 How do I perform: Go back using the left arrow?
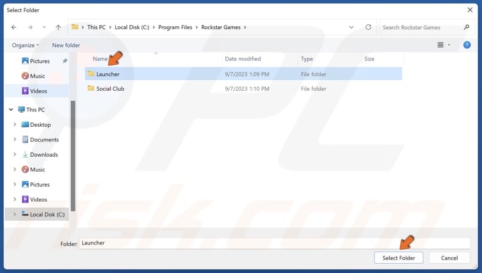pos(14,27)
